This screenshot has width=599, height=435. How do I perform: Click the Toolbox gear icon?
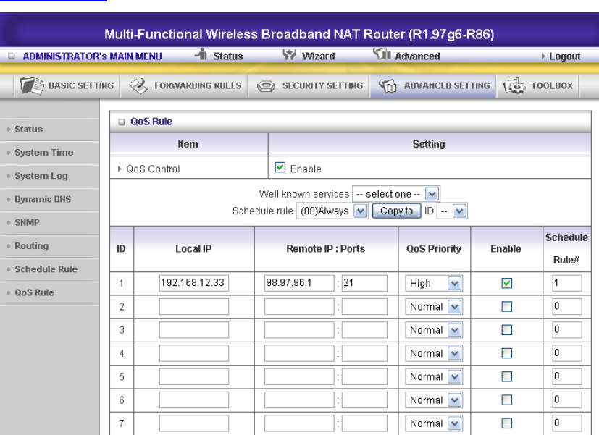tap(514, 86)
